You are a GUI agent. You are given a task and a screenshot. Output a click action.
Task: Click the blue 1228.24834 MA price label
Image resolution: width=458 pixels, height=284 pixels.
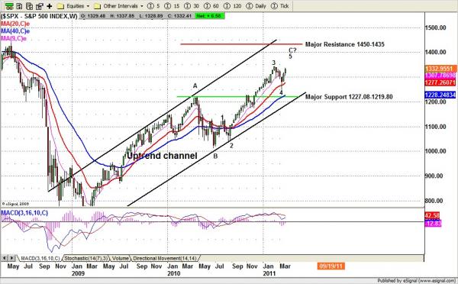point(440,95)
